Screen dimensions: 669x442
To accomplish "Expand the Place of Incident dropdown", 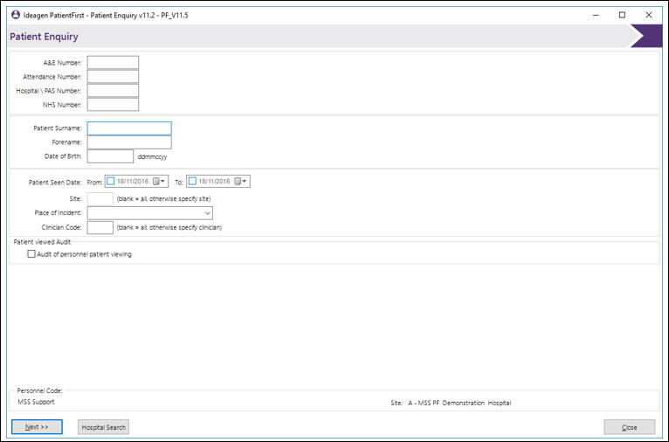I will pyautogui.click(x=207, y=213).
